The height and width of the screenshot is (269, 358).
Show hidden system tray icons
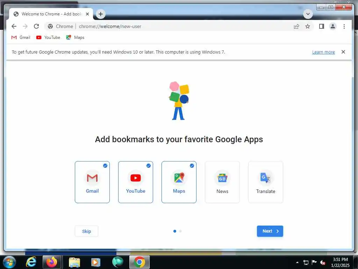[x=297, y=262]
